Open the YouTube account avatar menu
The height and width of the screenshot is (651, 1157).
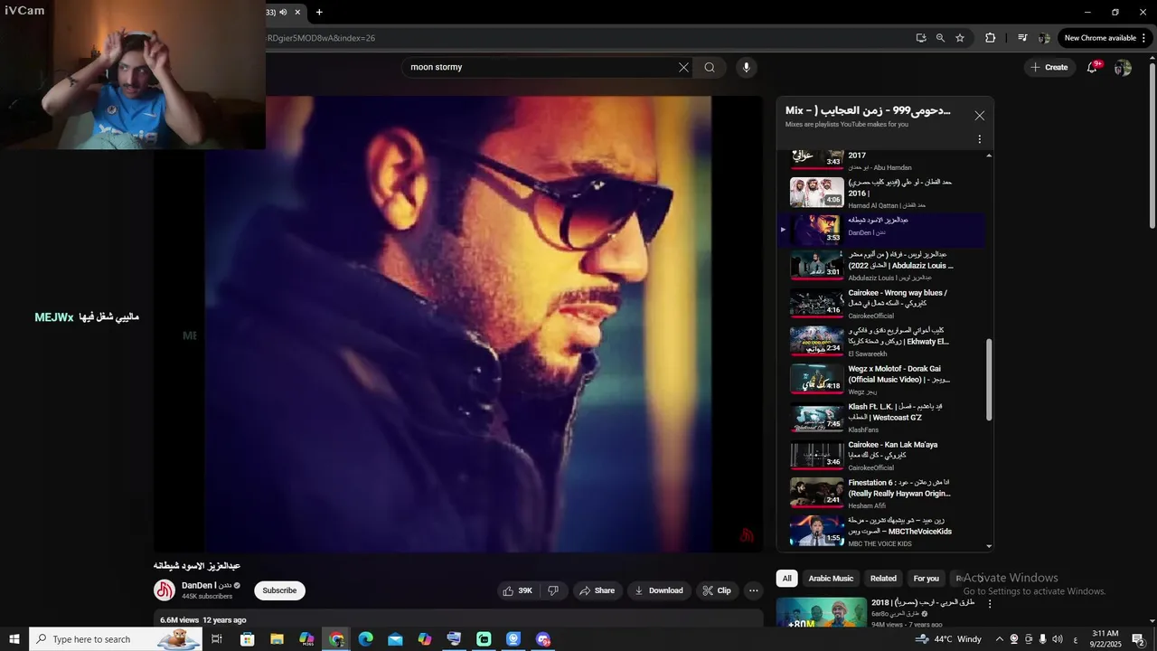click(x=1123, y=68)
